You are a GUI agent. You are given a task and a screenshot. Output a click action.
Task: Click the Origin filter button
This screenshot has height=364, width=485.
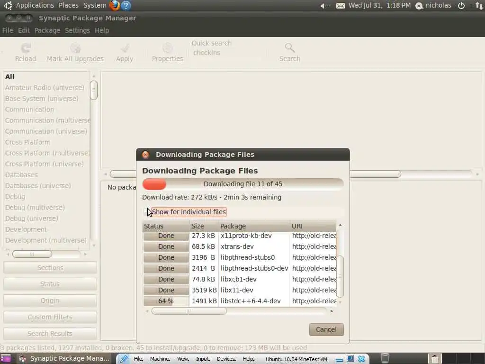click(50, 300)
